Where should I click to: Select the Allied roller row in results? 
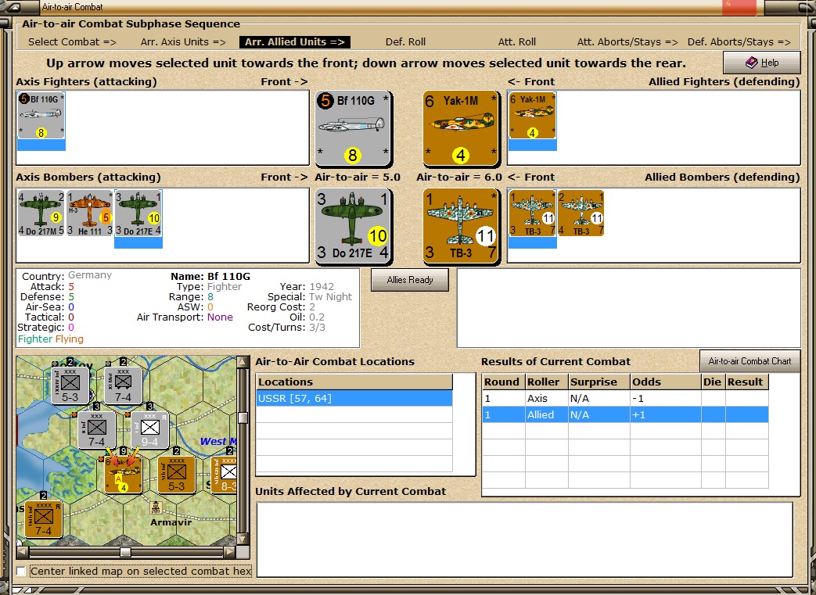626,414
